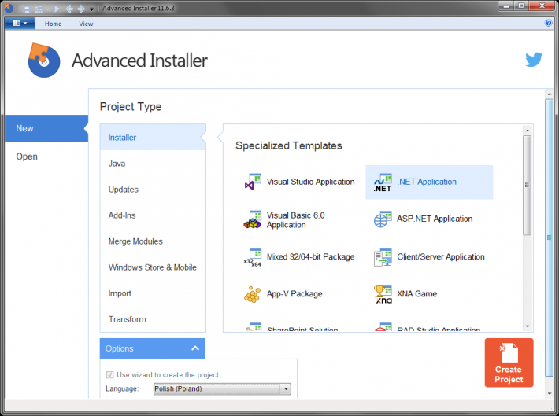Select Mixed 32/64-bit Package label
This screenshot has height=416, width=559.
310,257
